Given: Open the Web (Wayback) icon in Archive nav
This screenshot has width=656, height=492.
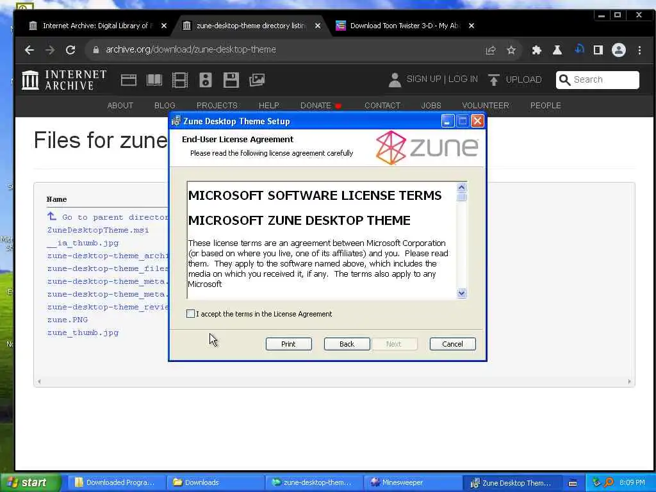Looking at the screenshot, I should tap(128, 80).
